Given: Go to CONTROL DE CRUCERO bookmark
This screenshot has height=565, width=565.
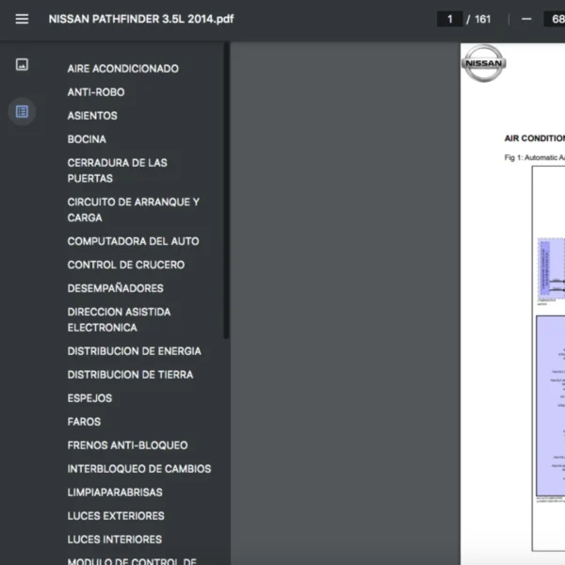Looking at the screenshot, I should point(125,265).
